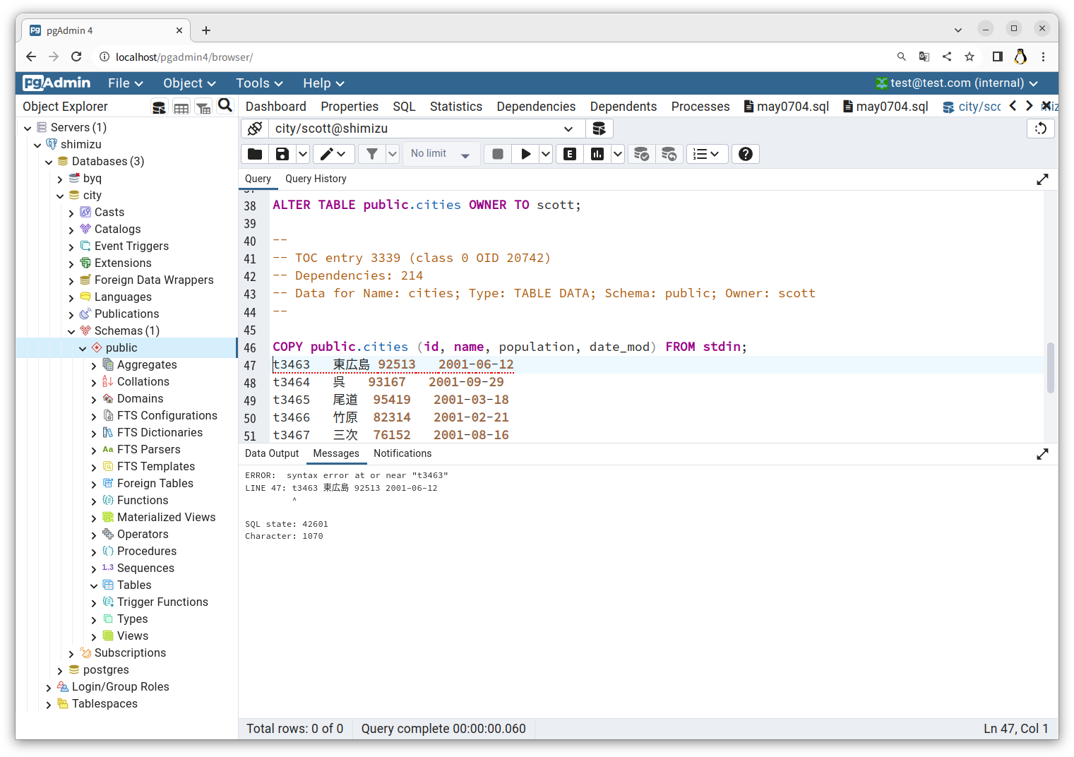Switch to the Notifications tab
This screenshot has width=1074, height=757.
[x=402, y=453]
